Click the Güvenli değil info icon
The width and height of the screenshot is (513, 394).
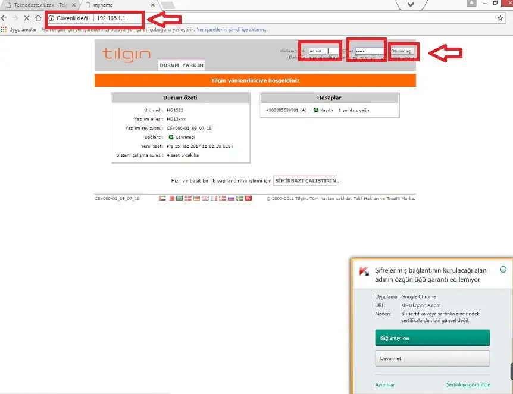tap(51, 18)
